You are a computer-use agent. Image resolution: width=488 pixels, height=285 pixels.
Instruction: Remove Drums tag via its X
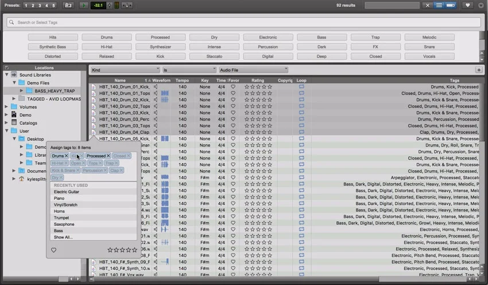pos(66,156)
